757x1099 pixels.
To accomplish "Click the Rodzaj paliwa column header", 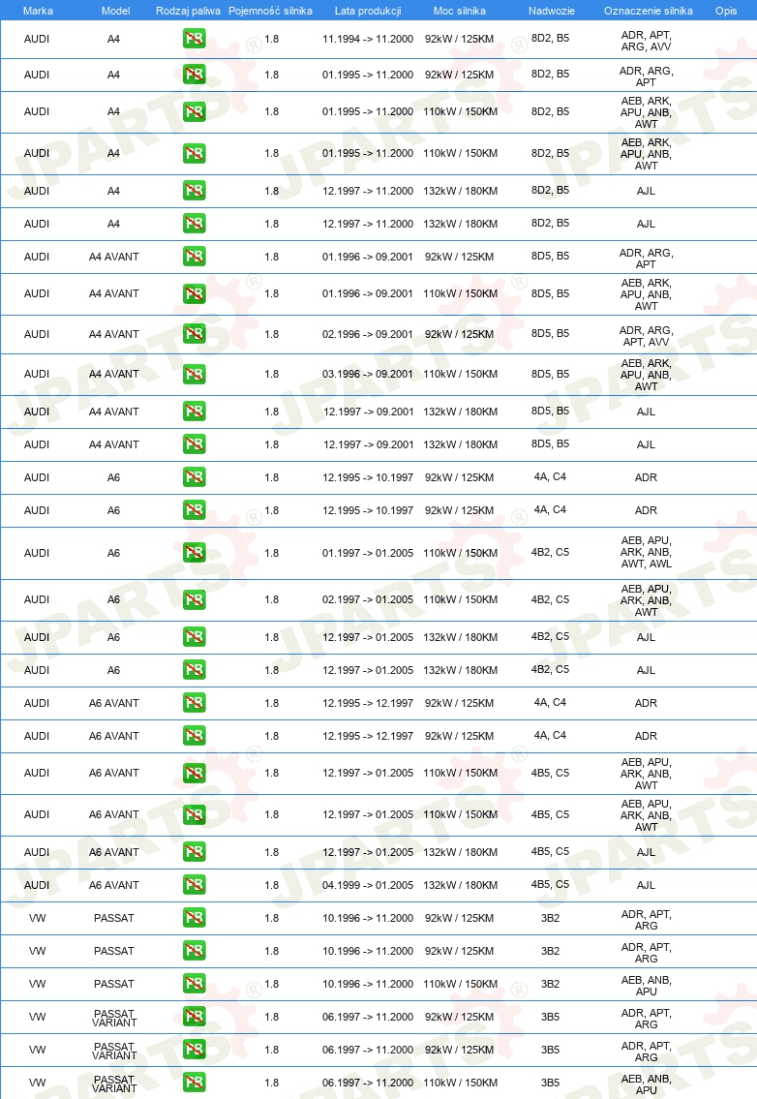I will pos(188,11).
